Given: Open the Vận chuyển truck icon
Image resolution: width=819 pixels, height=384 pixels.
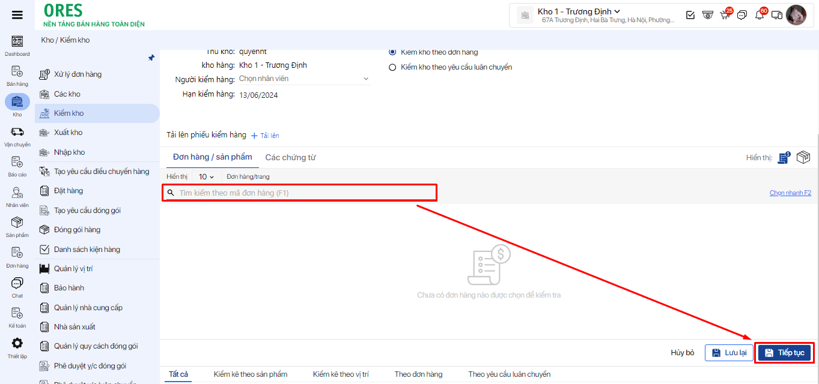Looking at the screenshot, I should tap(17, 132).
